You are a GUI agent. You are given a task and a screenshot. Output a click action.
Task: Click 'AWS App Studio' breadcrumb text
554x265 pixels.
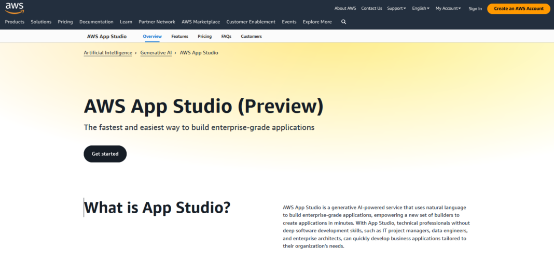pos(199,53)
